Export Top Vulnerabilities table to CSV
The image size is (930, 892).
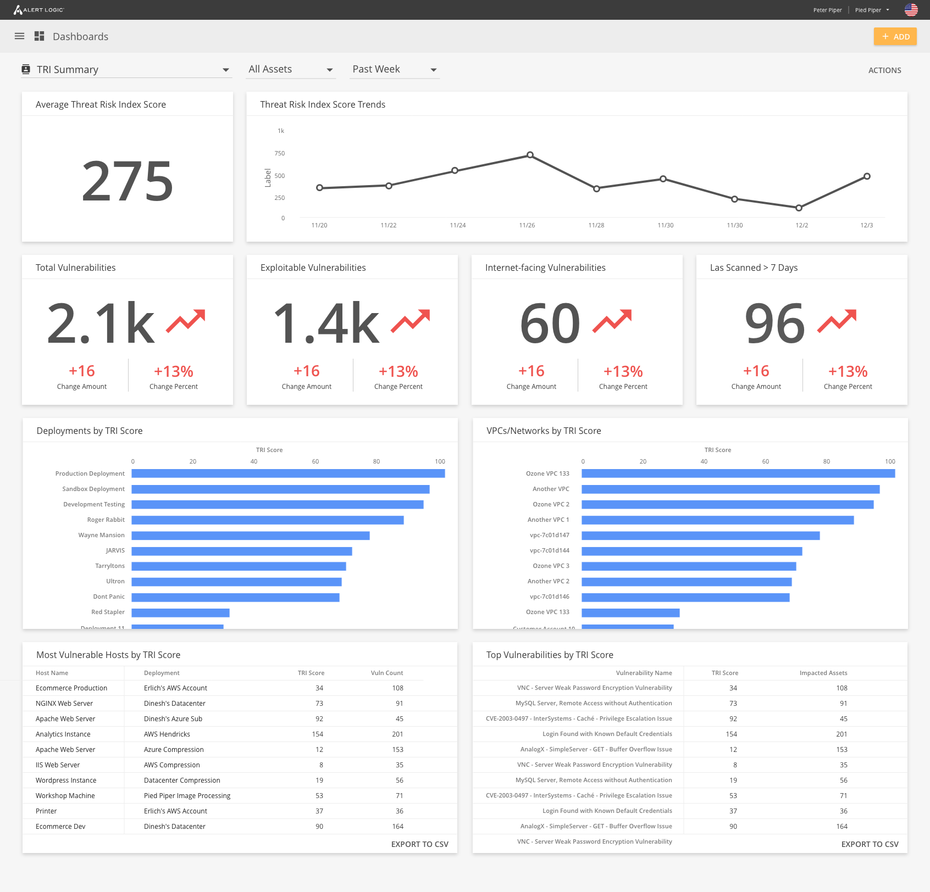(x=870, y=844)
